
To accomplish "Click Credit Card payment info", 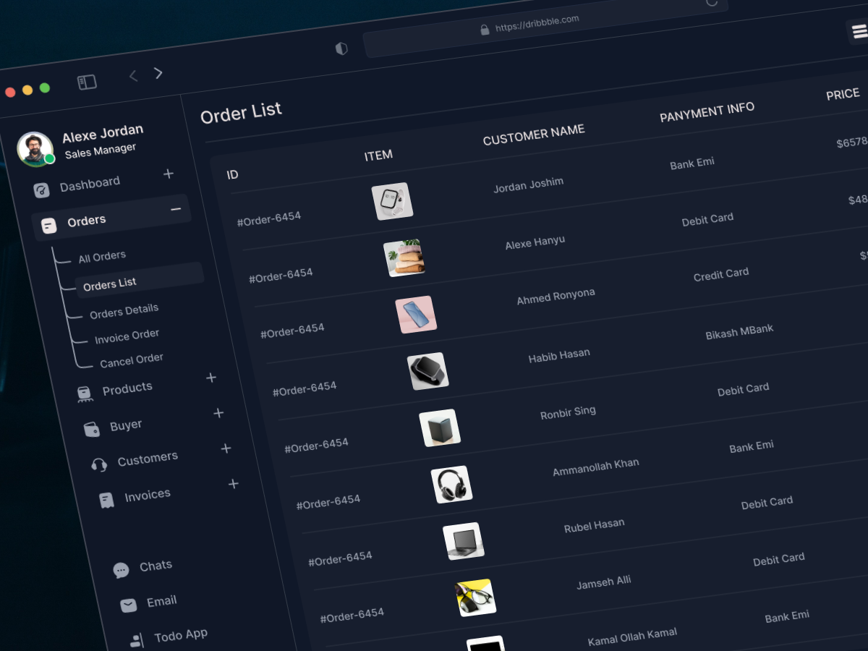I will coord(721,275).
